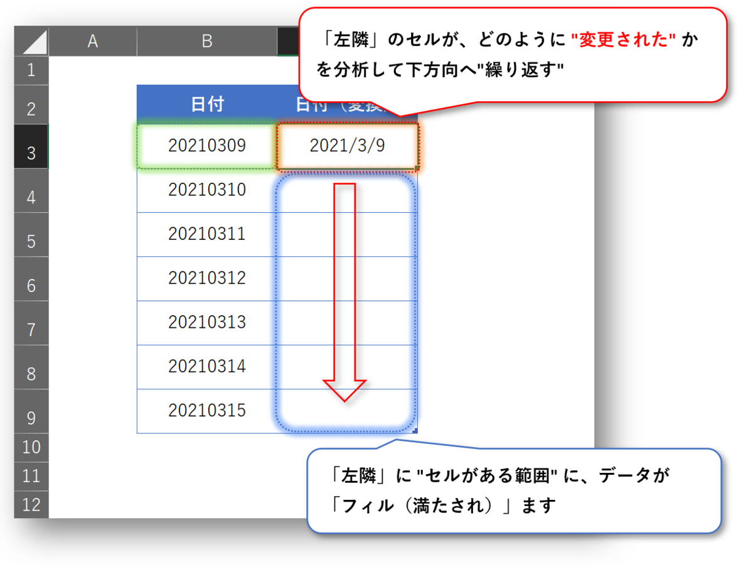Select cell containing 20210315
Screen dimensions: 753x579
point(207,411)
